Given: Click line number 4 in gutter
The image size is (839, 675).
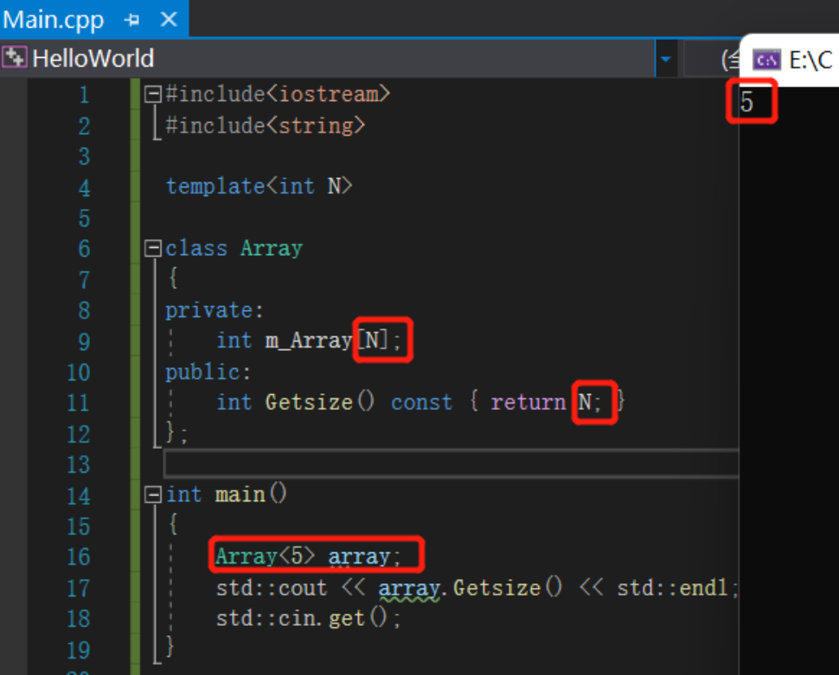Looking at the screenshot, I should [84, 188].
